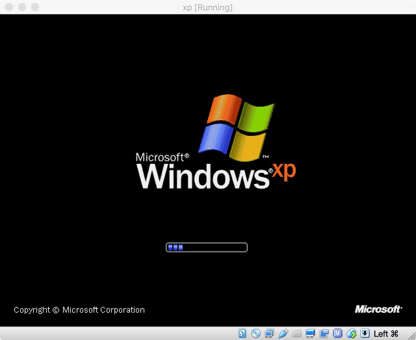Click the Microsoft logo in the guest screen
Image resolution: width=416 pixels, height=340 pixels.
378,309
